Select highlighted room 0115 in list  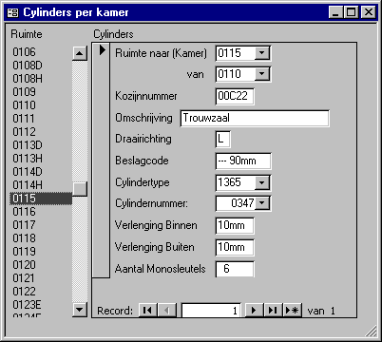click(x=41, y=199)
